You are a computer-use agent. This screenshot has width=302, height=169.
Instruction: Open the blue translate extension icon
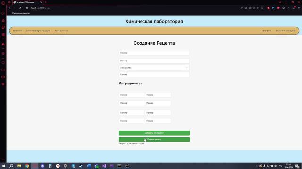click(273, 8)
